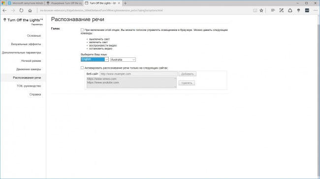
Task: Minimize the browser window
Action: pyautogui.click(x=297, y=3)
